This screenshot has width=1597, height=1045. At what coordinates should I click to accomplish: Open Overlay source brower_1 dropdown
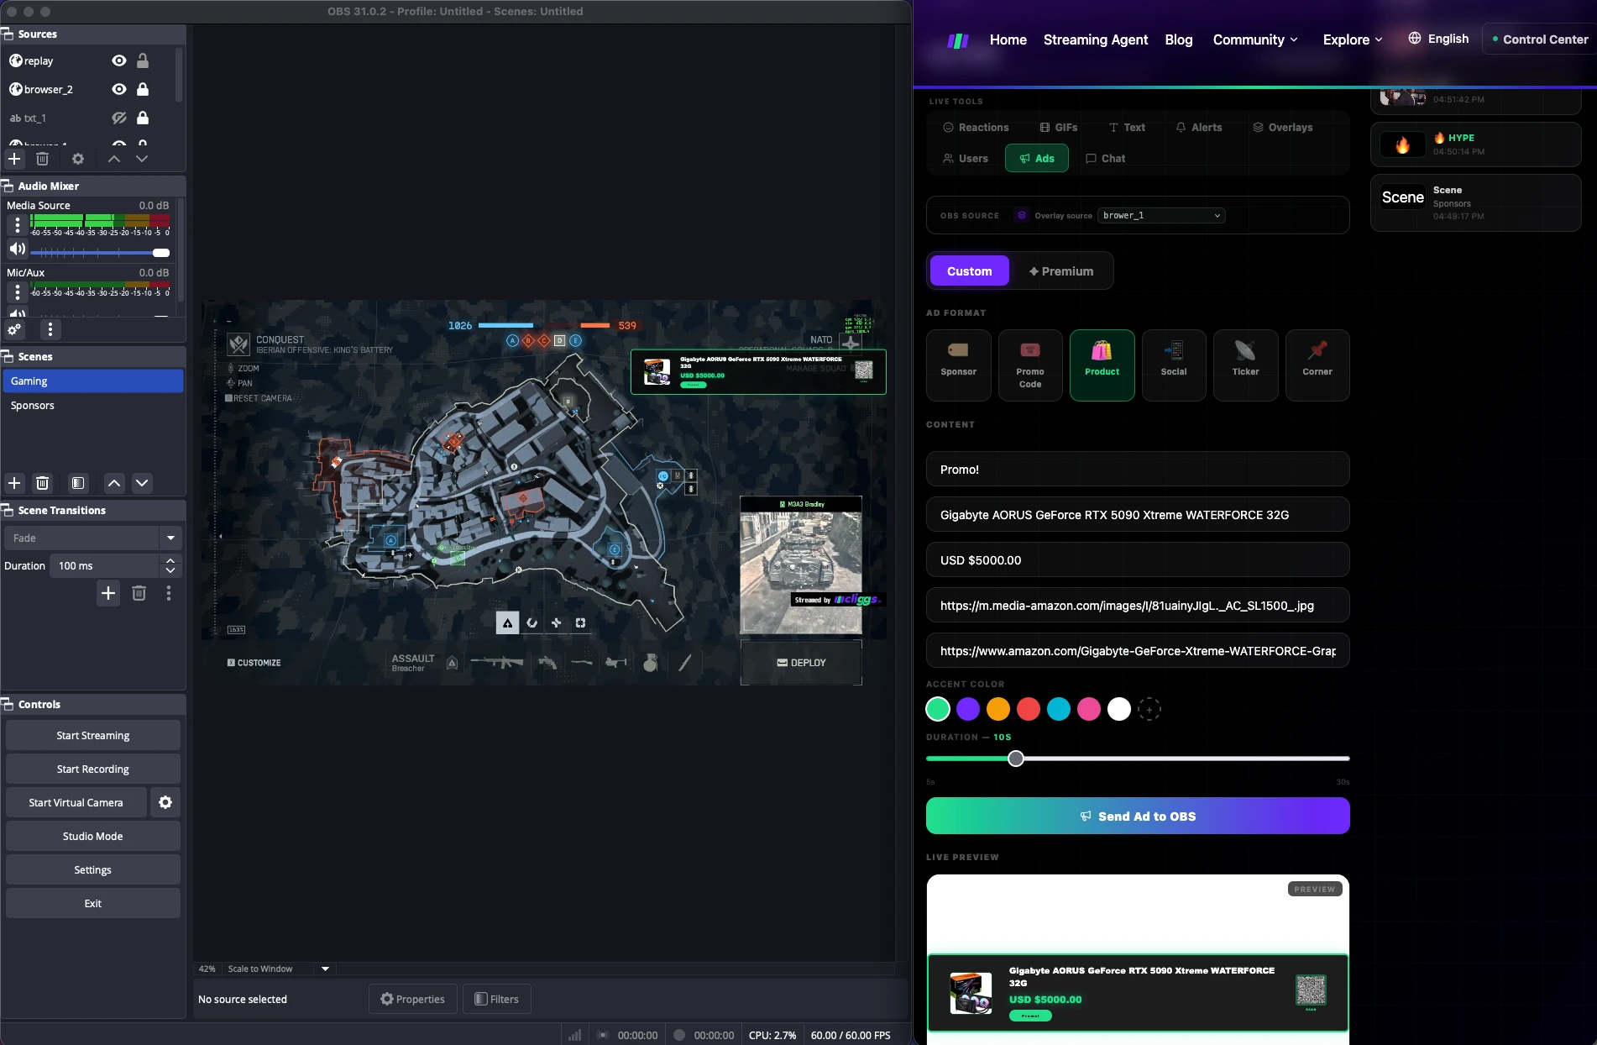point(1161,216)
